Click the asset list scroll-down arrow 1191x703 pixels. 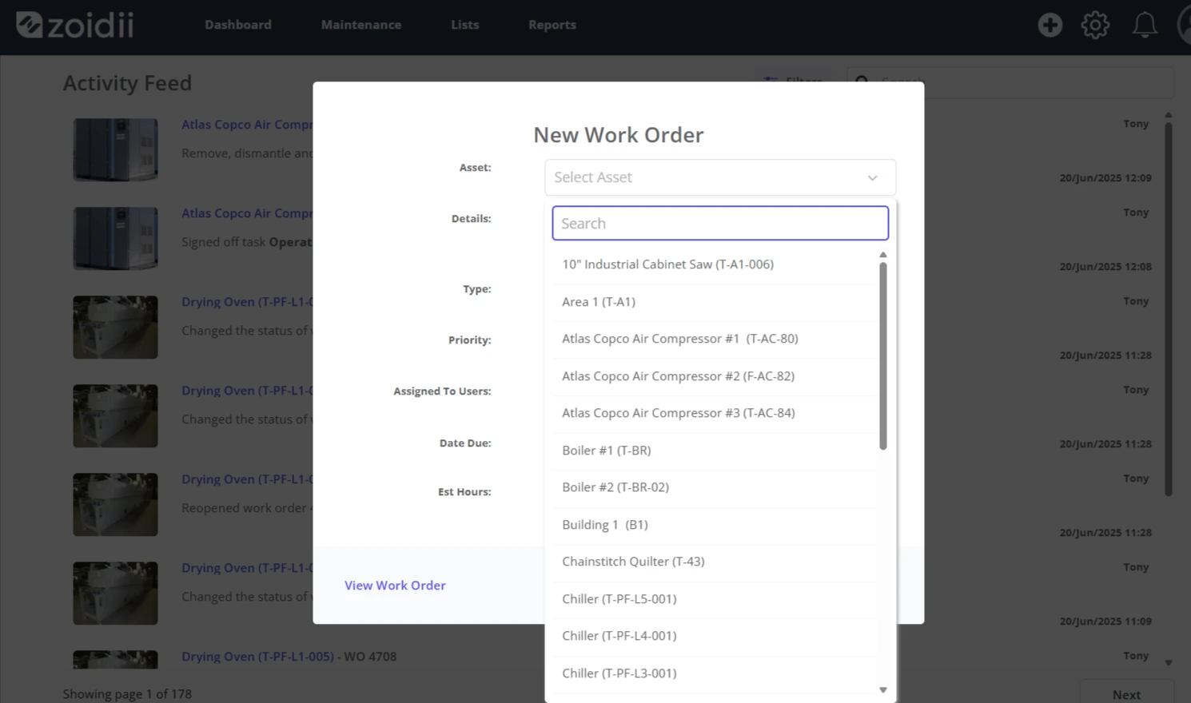tap(883, 689)
